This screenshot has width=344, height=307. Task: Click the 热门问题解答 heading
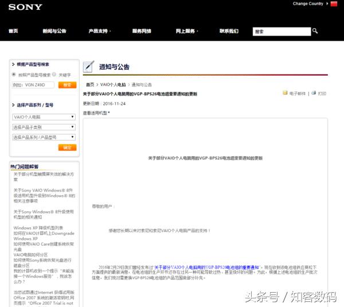(x=24, y=166)
